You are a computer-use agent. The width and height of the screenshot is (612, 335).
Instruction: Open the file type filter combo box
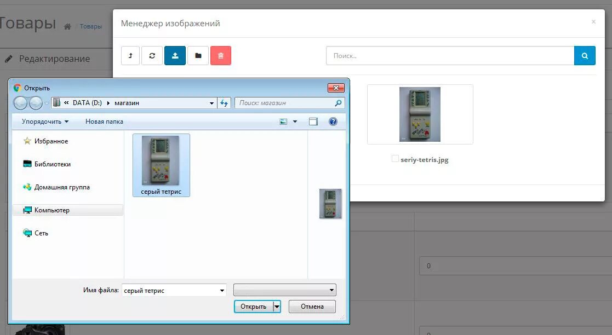(x=284, y=290)
